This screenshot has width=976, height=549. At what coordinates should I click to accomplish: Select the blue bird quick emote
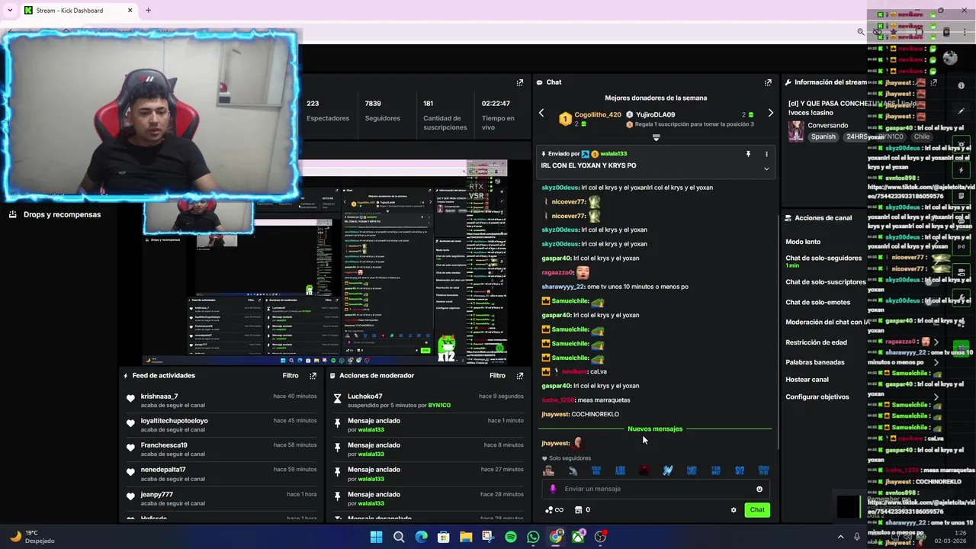point(668,470)
